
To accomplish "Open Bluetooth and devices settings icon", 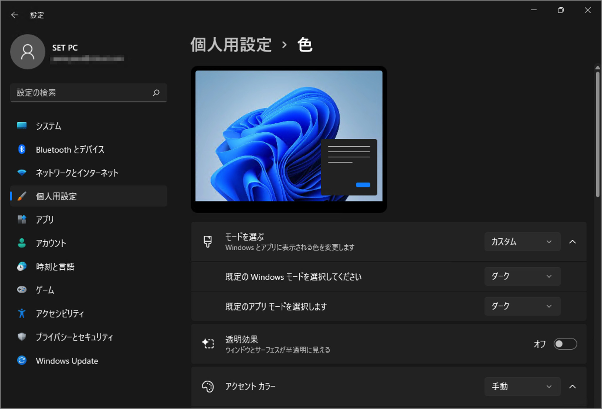I will (22, 149).
